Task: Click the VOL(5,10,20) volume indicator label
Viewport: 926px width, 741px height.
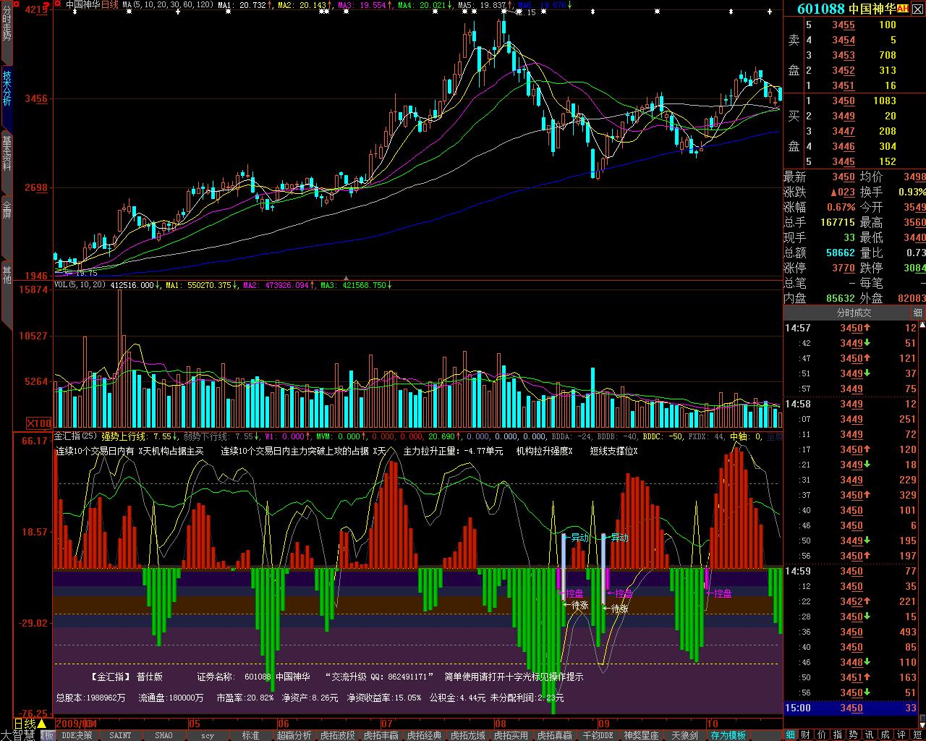Action: [80, 285]
